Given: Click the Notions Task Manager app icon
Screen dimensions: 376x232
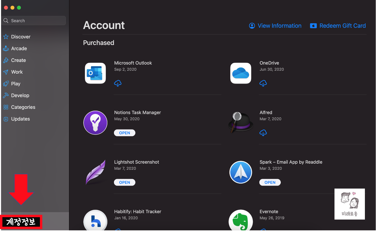Looking at the screenshot, I should pyautogui.click(x=95, y=123).
